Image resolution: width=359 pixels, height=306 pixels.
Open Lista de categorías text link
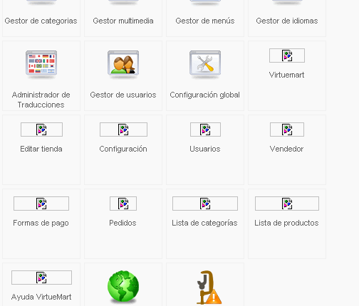click(x=204, y=223)
